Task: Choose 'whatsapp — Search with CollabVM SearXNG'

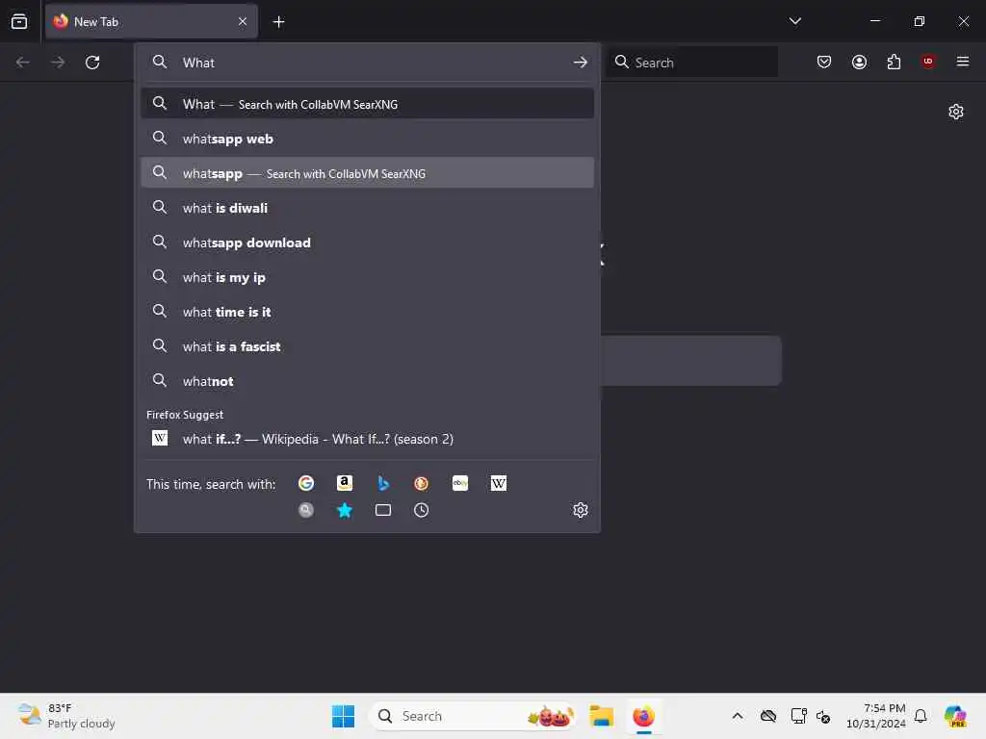Action: 367,173
